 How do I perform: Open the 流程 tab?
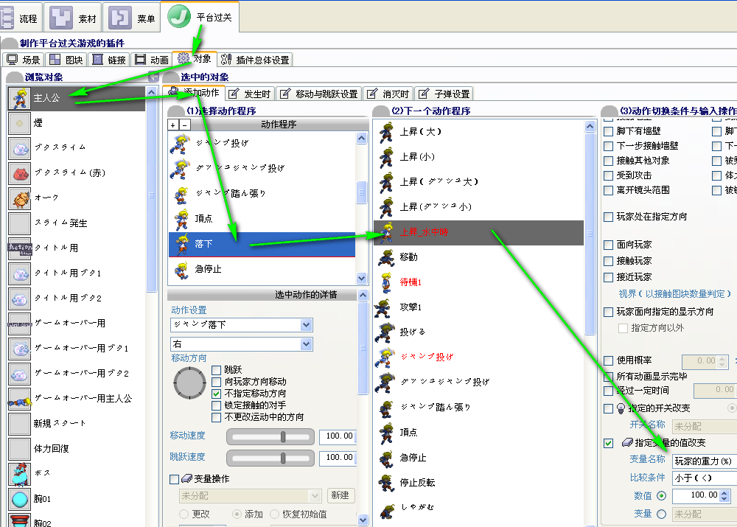click(x=21, y=18)
